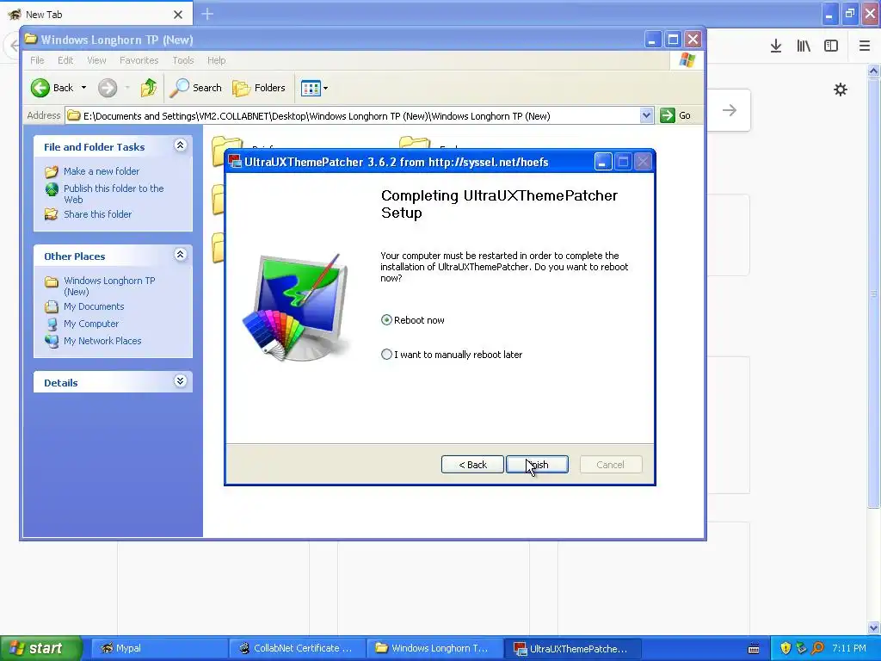Maximize the Windows Longhorn TP Explorer window
Screen dimensions: 881x661
(x=673, y=40)
